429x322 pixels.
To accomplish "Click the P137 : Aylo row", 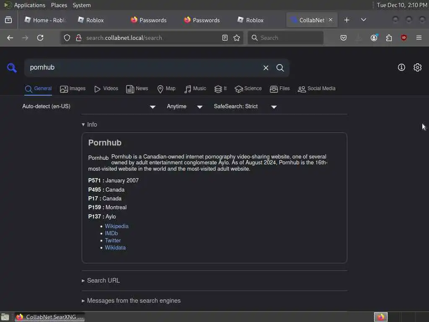I will (102, 216).
